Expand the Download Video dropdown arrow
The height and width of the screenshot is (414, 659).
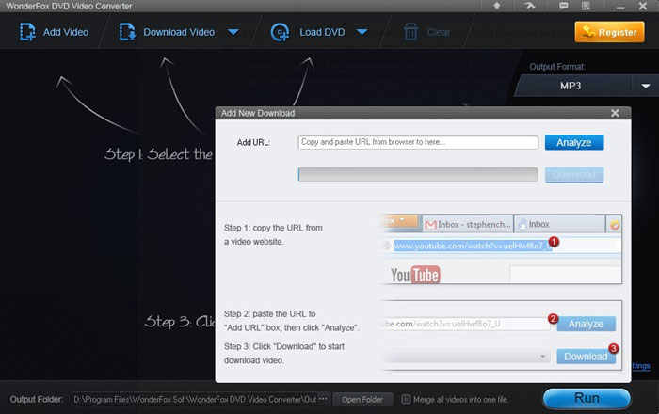pos(233,32)
